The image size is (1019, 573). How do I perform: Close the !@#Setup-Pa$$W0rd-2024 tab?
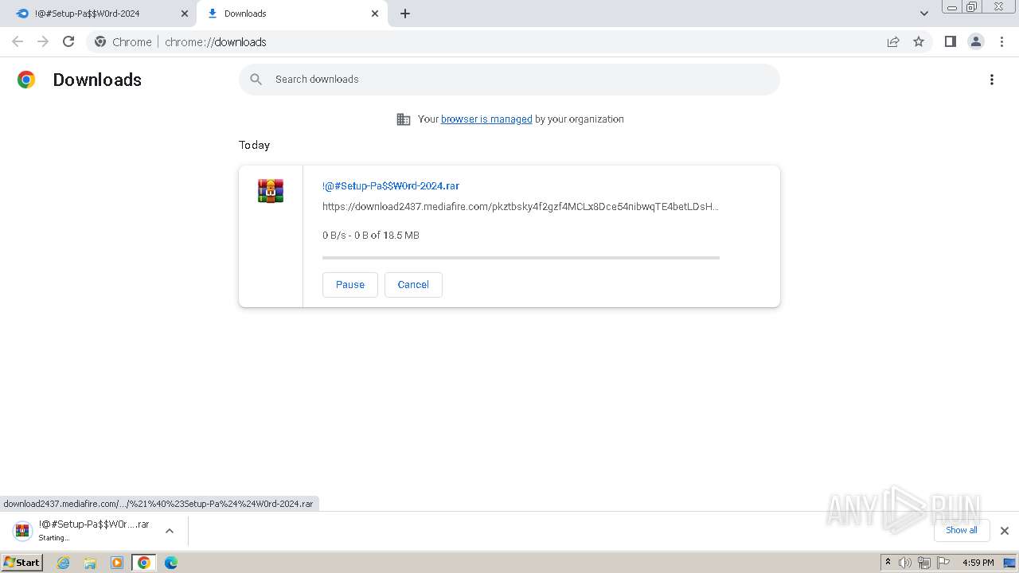point(185,14)
